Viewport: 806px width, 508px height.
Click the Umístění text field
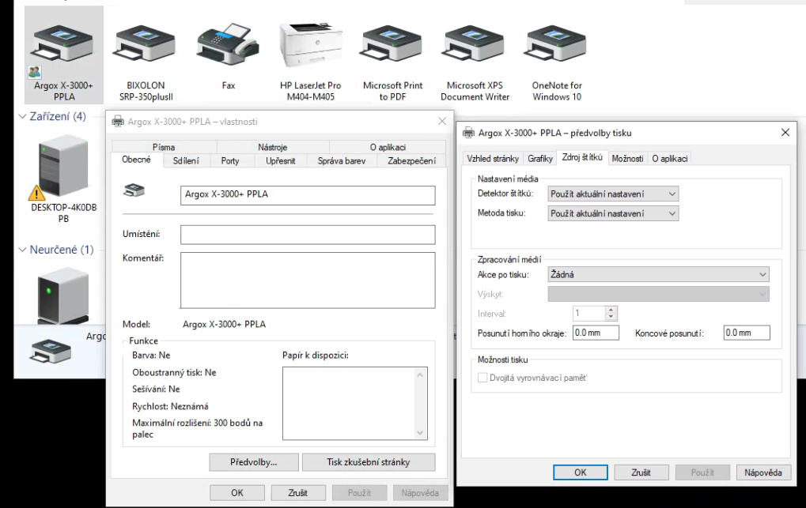pyautogui.click(x=308, y=235)
